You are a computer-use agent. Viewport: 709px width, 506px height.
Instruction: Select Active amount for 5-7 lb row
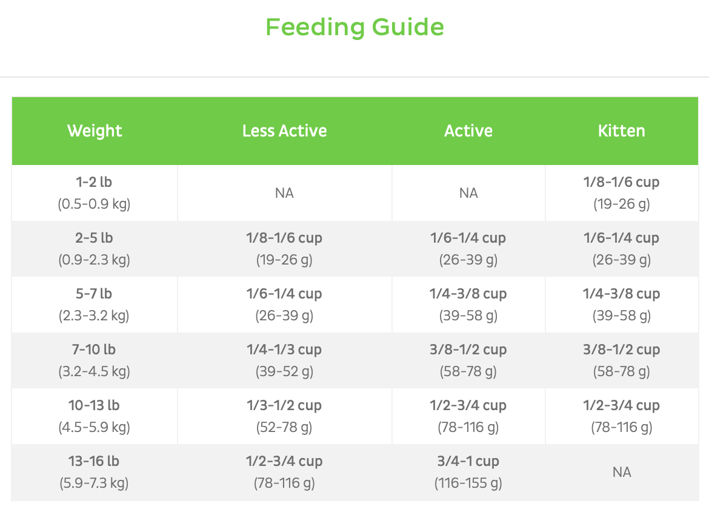(x=468, y=305)
